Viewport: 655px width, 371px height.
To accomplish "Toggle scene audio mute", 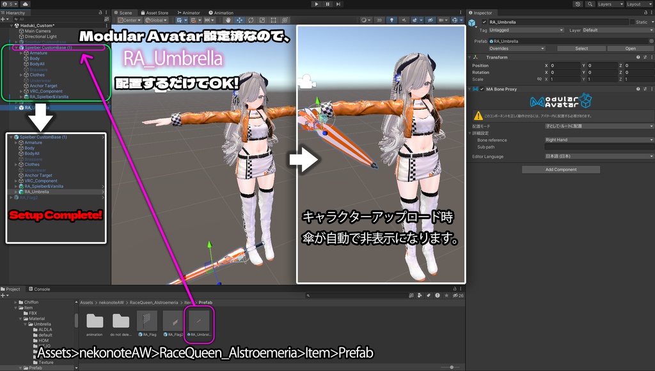I will [404, 20].
